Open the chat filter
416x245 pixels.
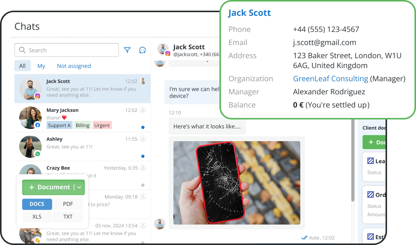[127, 50]
